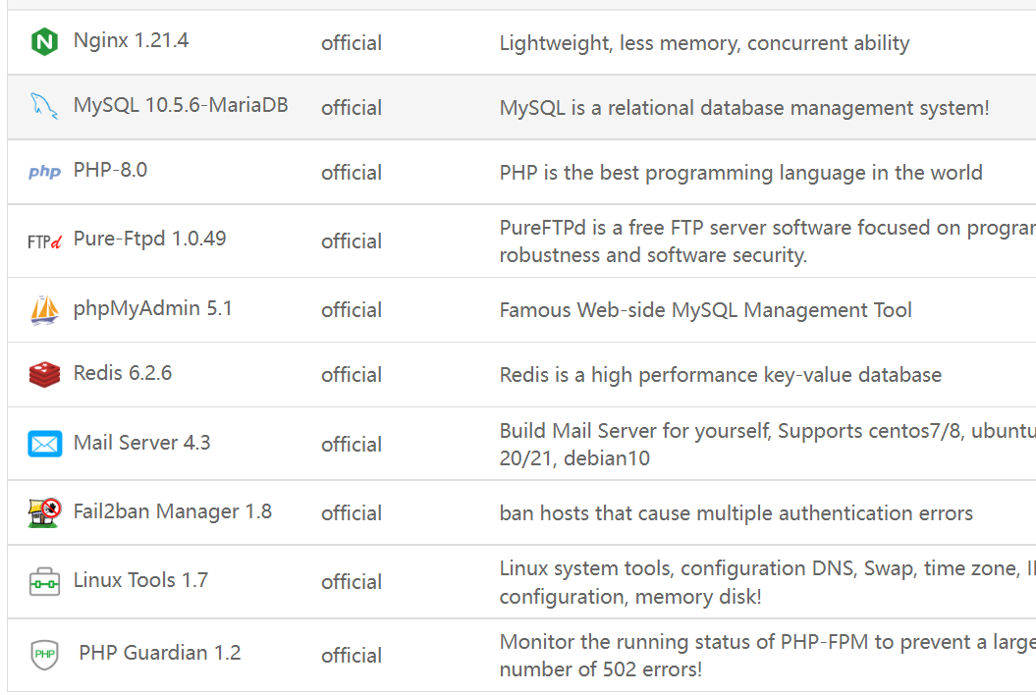Screen dimensions: 1036x695
Task: Click the MySQL dolphin icon
Action: click(x=44, y=106)
